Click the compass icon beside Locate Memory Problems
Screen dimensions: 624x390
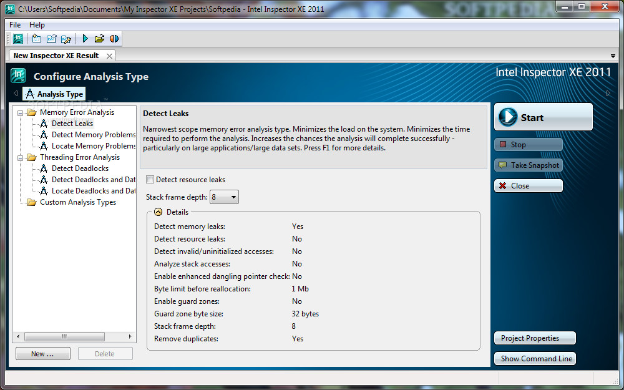click(x=44, y=146)
